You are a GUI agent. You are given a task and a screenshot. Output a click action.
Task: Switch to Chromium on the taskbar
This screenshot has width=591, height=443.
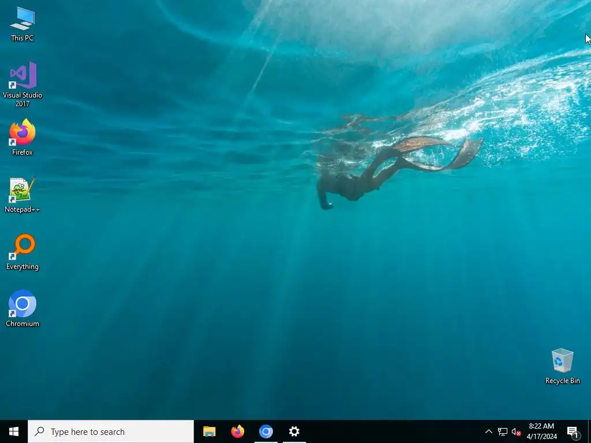point(265,431)
